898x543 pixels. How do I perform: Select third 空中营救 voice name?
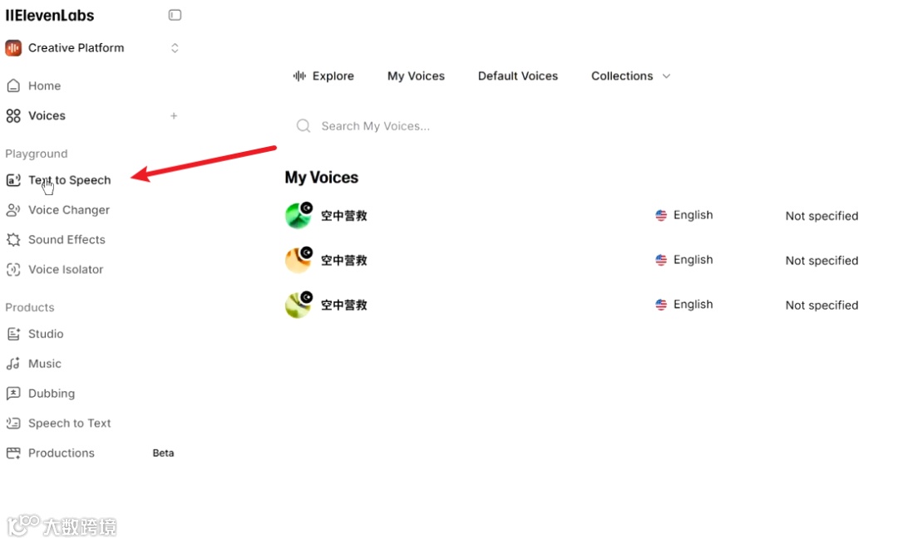tap(343, 306)
